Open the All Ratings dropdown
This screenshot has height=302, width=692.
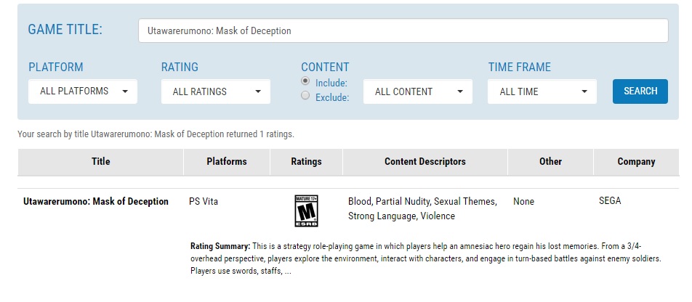[x=216, y=91]
